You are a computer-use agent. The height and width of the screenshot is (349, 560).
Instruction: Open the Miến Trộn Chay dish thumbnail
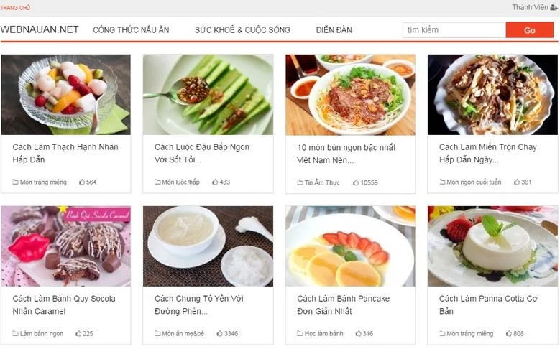pos(492,95)
